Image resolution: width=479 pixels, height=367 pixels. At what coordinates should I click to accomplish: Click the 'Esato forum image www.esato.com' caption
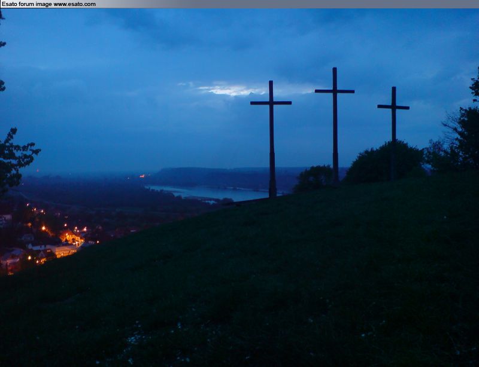coord(48,4)
